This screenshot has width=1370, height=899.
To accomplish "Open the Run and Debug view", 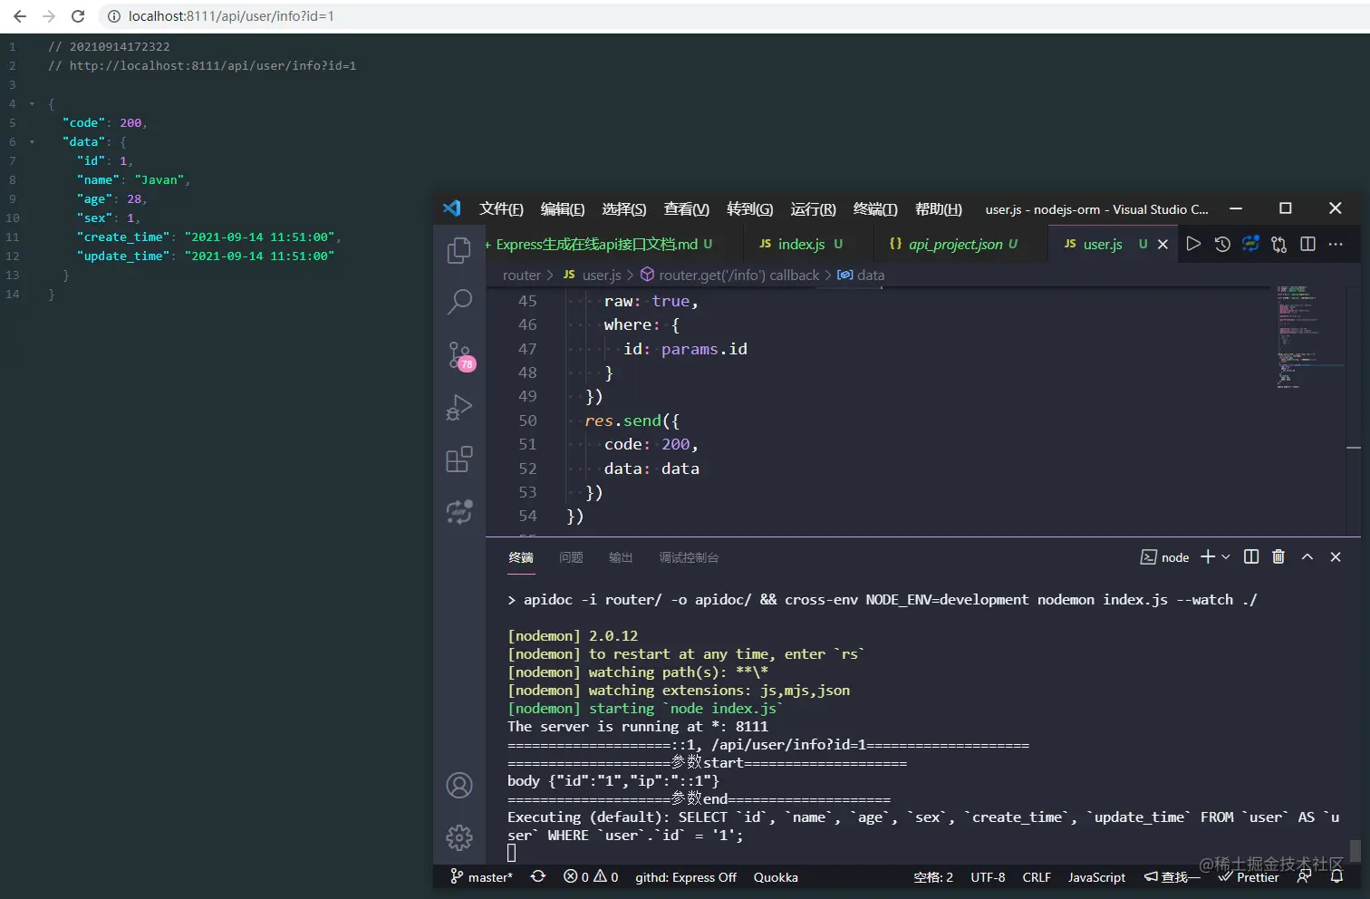I will [459, 408].
